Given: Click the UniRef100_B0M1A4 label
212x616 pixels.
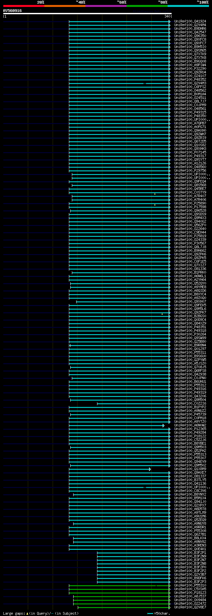Looking at the screenshot, I should pyautogui.click(x=190, y=94).
